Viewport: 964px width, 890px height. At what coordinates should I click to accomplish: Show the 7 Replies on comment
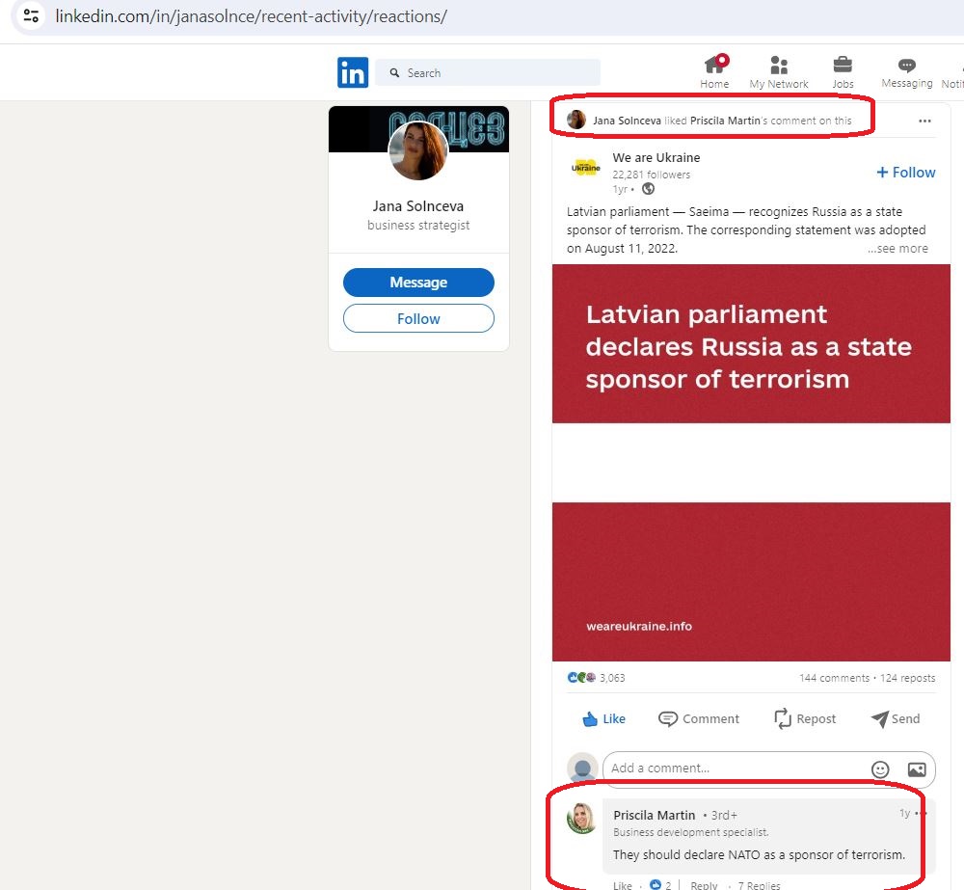pyautogui.click(x=760, y=885)
